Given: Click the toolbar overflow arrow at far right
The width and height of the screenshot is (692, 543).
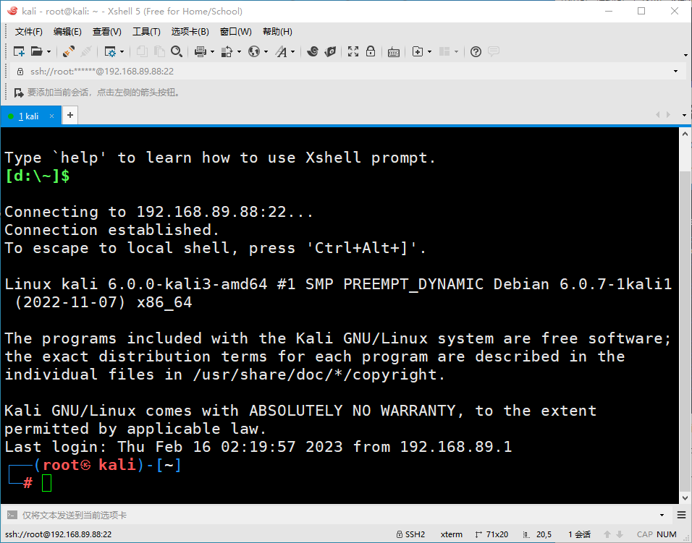Looking at the screenshot, I should click(685, 55).
